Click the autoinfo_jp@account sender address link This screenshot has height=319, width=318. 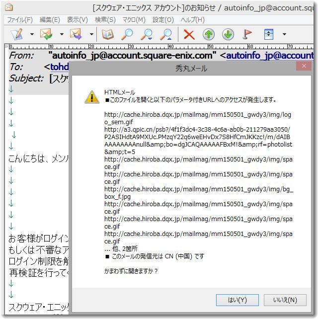click(270, 55)
